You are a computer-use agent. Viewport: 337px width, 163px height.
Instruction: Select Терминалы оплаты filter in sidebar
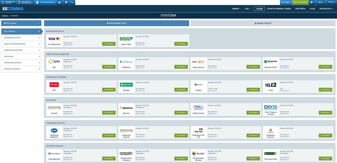[21, 63]
